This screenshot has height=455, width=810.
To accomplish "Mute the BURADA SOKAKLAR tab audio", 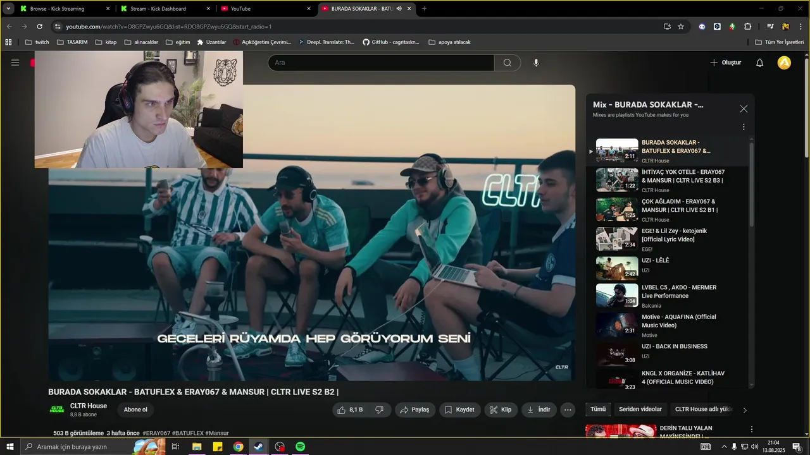I will (399, 9).
